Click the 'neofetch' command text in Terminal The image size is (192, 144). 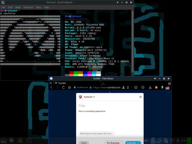[x=9, y=14]
